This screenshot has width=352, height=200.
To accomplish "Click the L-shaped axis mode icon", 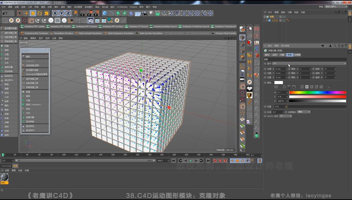I will point(242,66).
